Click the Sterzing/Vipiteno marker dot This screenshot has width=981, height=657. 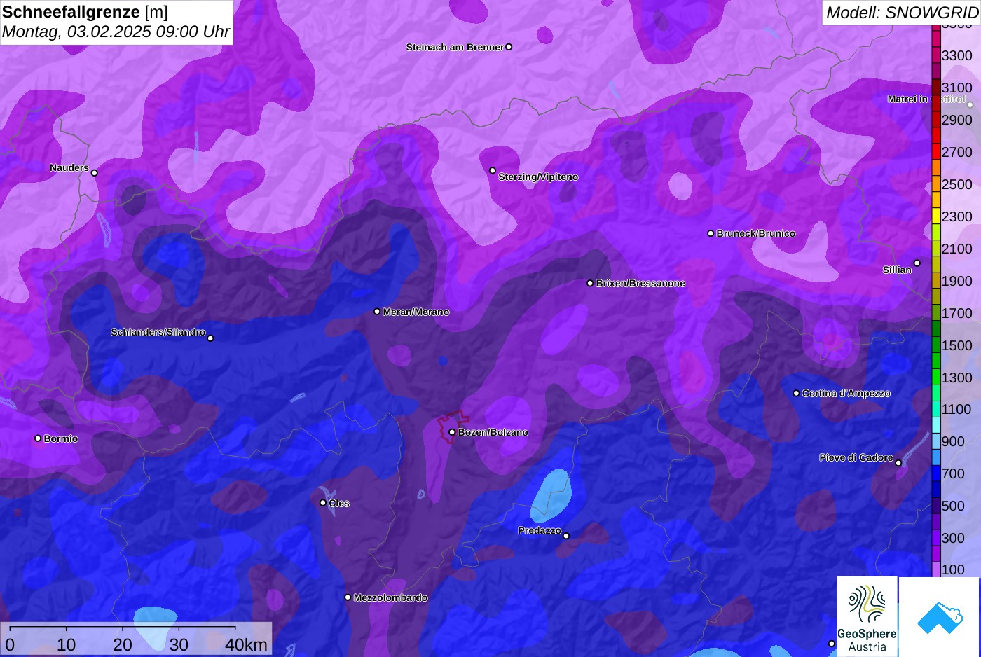(493, 170)
